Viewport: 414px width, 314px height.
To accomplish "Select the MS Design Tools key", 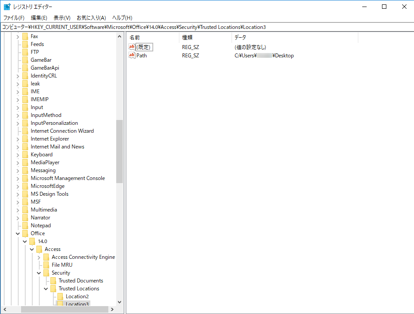I will pyautogui.click(x=50, y=194).
